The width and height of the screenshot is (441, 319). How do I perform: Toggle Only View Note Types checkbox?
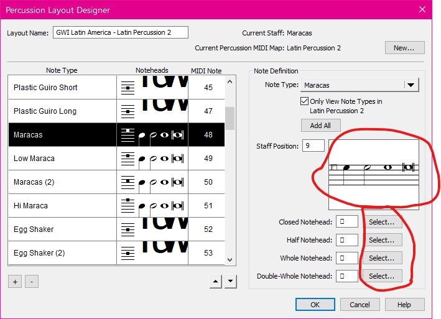304,101
